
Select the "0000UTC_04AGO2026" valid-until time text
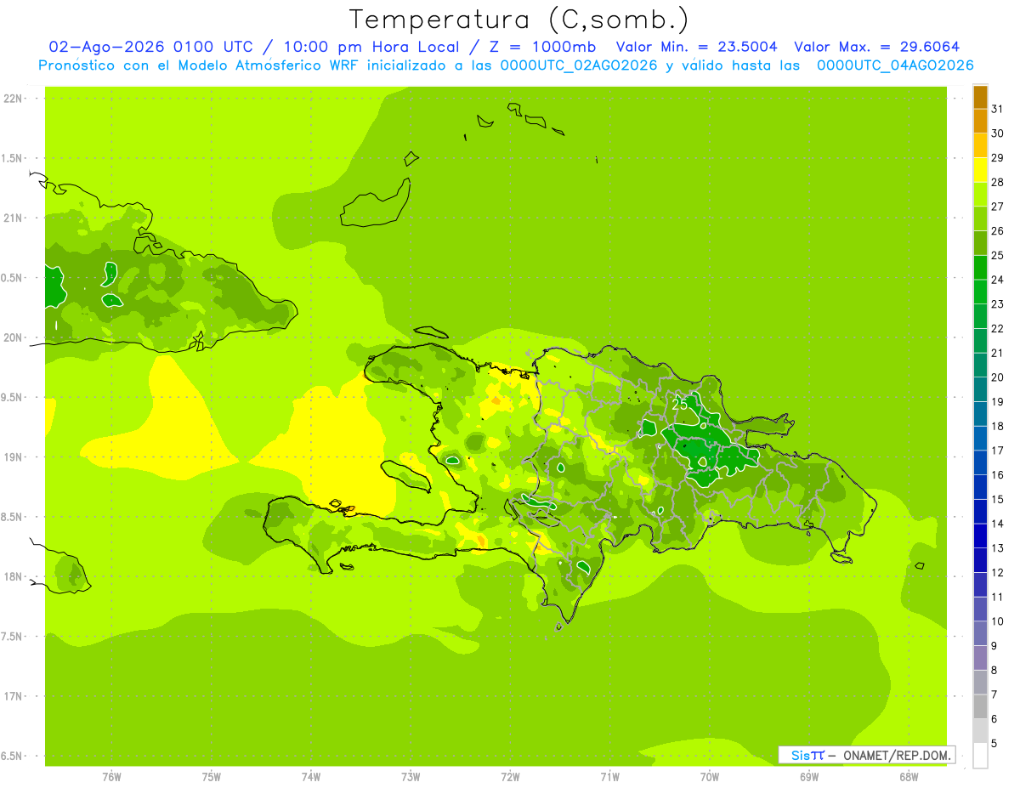(x=895, y=65)
